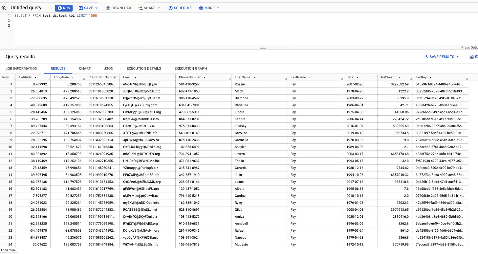
Task: Expand the SAVE RESULTS dropdown arrow
Action: click(x=457, y=56)
